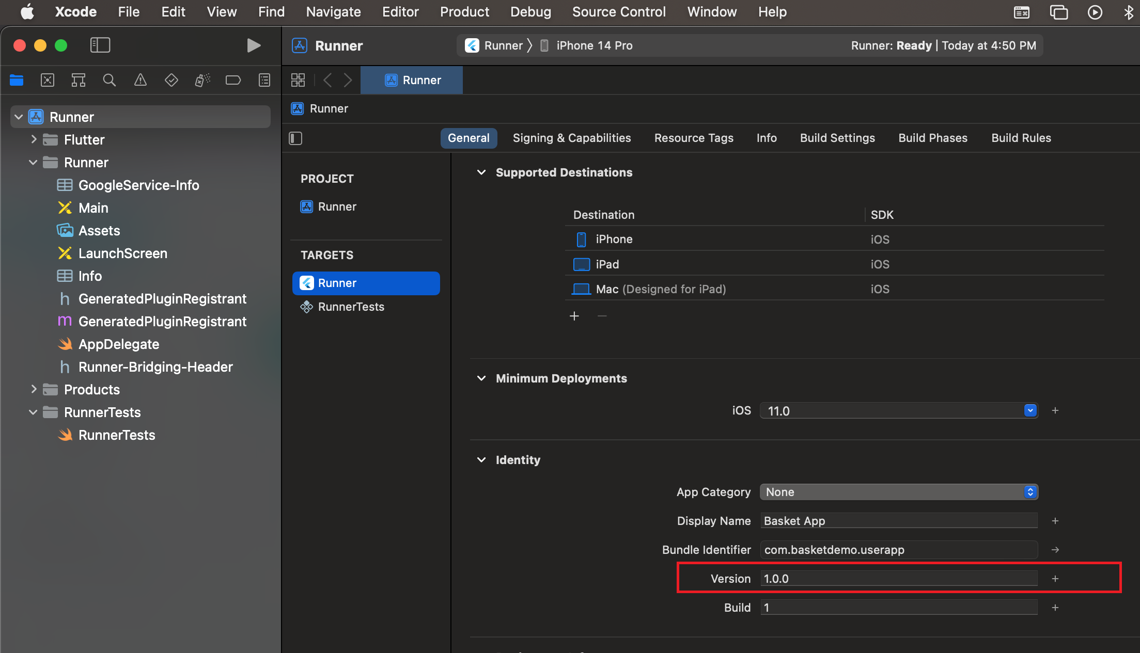Open the Apple menu
The height and width of the screenshot is (653, 1140).
tap(27, 12)
